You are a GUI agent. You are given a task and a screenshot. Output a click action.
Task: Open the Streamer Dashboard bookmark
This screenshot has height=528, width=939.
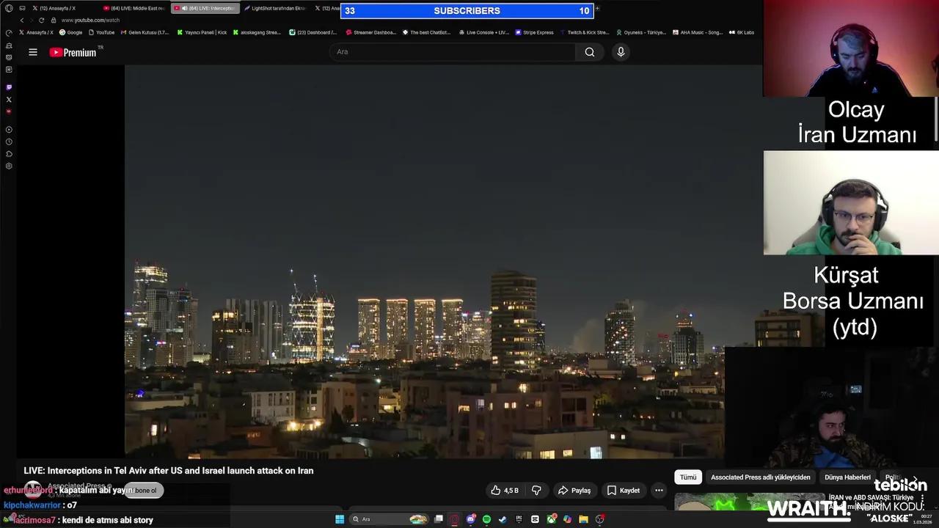[370, 32]
